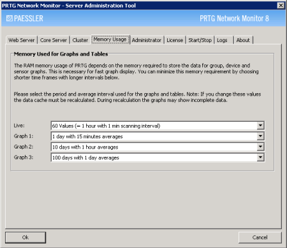Go to the Administrator tab
The width and height of the screenshot is (287, 248).
coord(147,40)
